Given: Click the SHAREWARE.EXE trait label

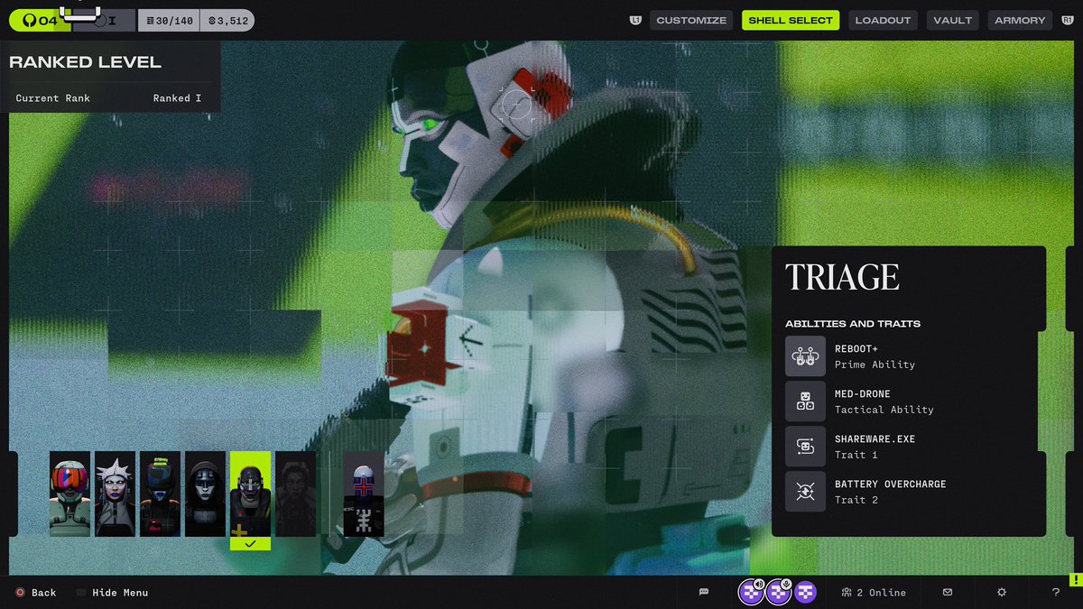Looking at the screenshot, I should click(875, 438).
